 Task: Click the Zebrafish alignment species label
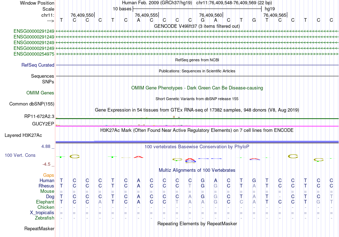tap(45, 218)
